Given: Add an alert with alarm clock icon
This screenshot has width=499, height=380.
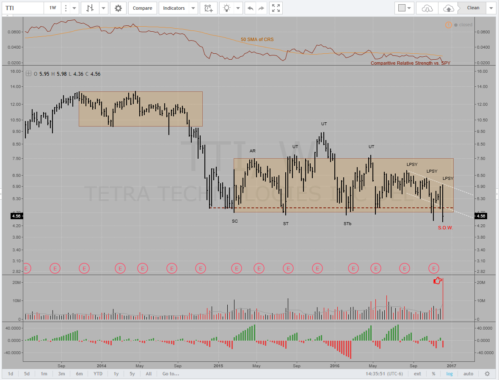Looking at the screenshot, I should point(208,8).
